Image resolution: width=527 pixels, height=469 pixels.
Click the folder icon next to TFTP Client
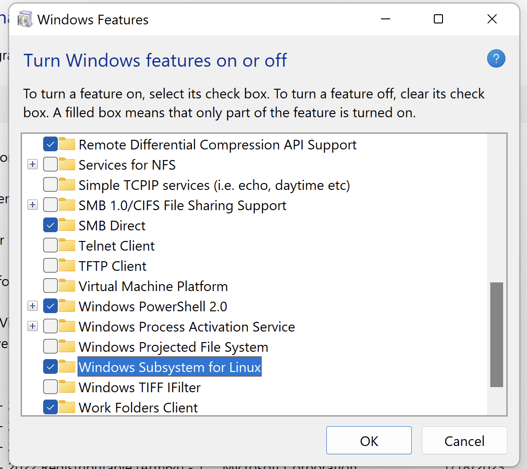[67, 266]
